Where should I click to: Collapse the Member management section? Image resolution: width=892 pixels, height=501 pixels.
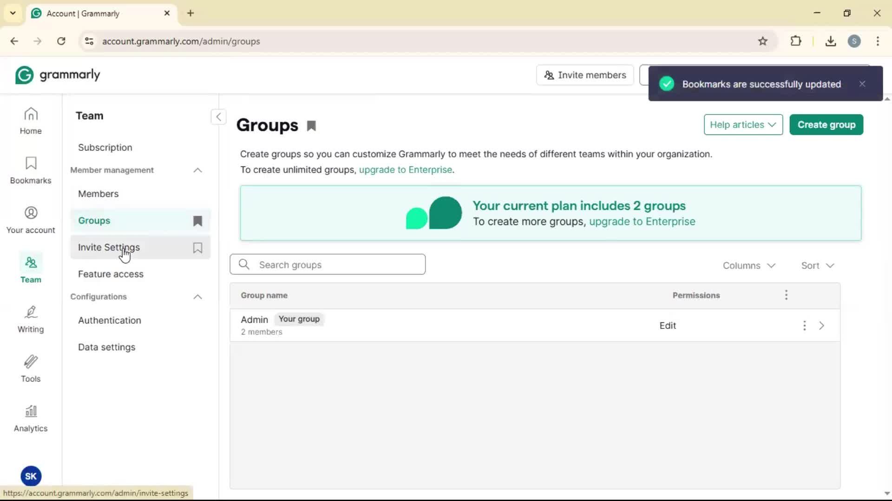pyautogui.click(x=197, y=170)
